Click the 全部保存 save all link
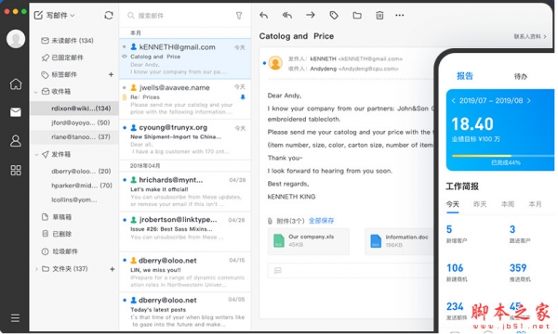Image resolution: width=558 pixels, height=334 pixels. (x=321, y=221)
